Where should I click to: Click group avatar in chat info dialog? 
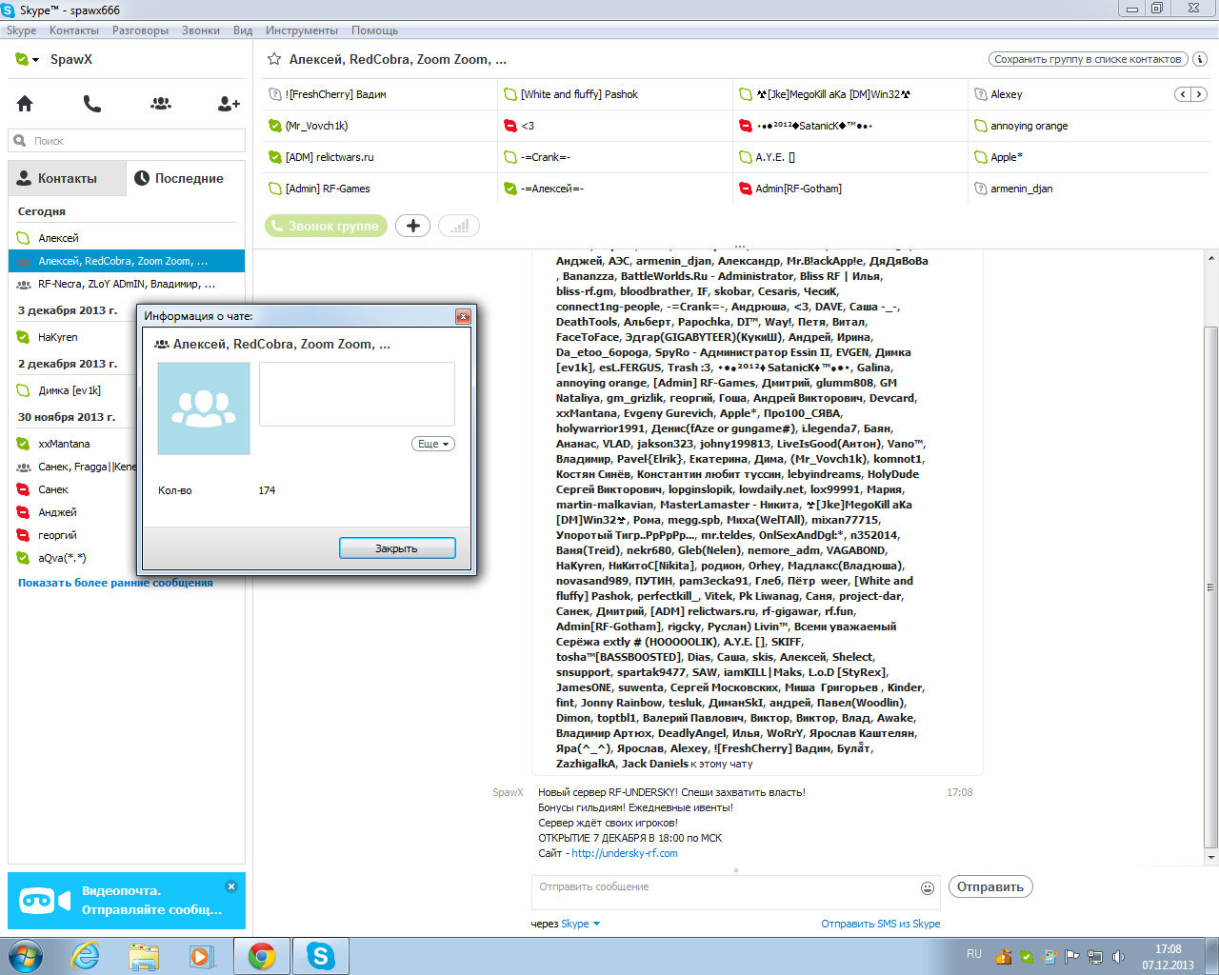click(204, 408)
